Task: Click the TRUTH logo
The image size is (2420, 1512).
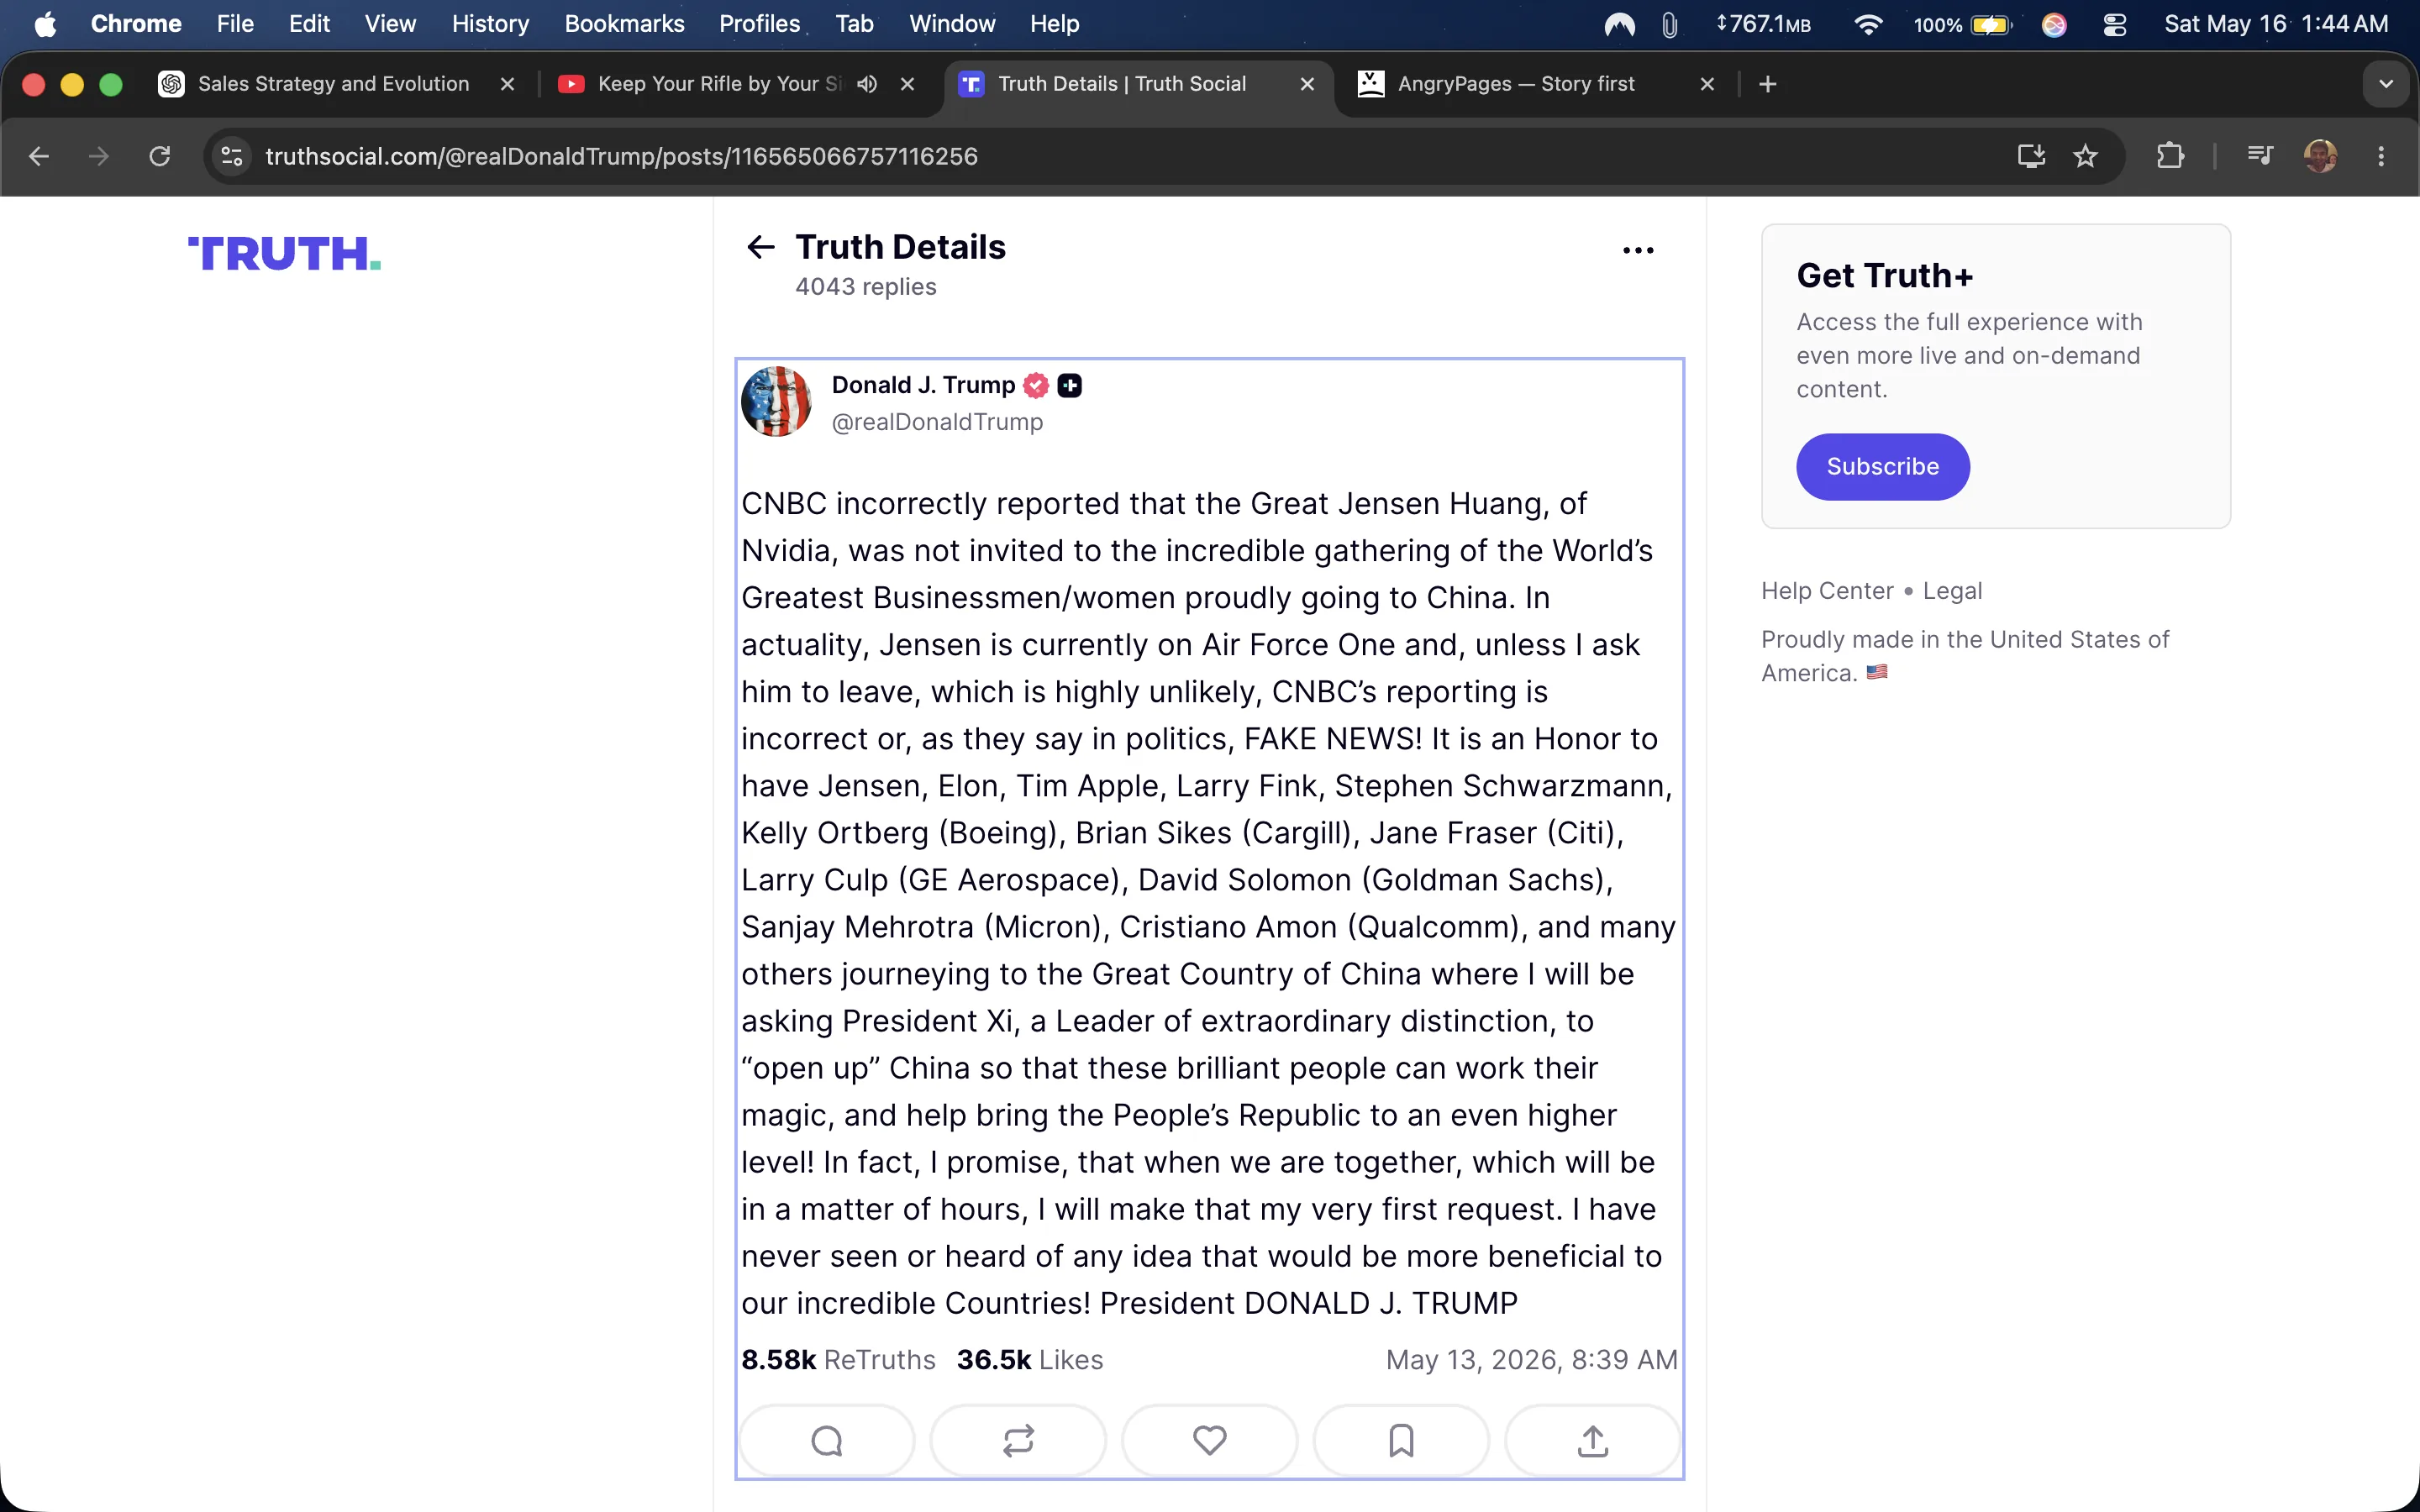Action: pos(284,254)
